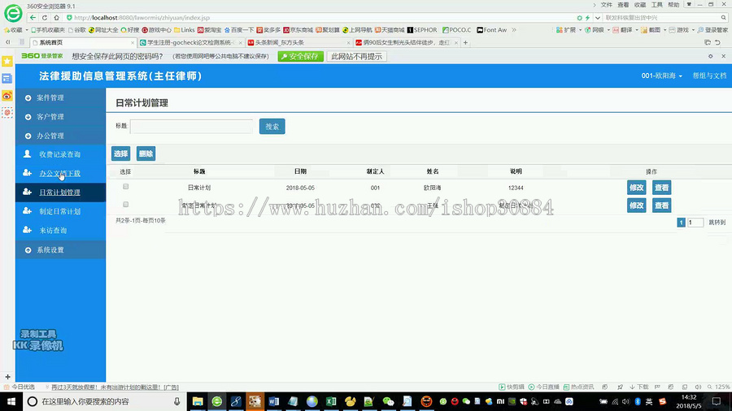This screenshot has width=732, height=411.
Task: Click 安全保存 to save the password
Action: point(301,56)
